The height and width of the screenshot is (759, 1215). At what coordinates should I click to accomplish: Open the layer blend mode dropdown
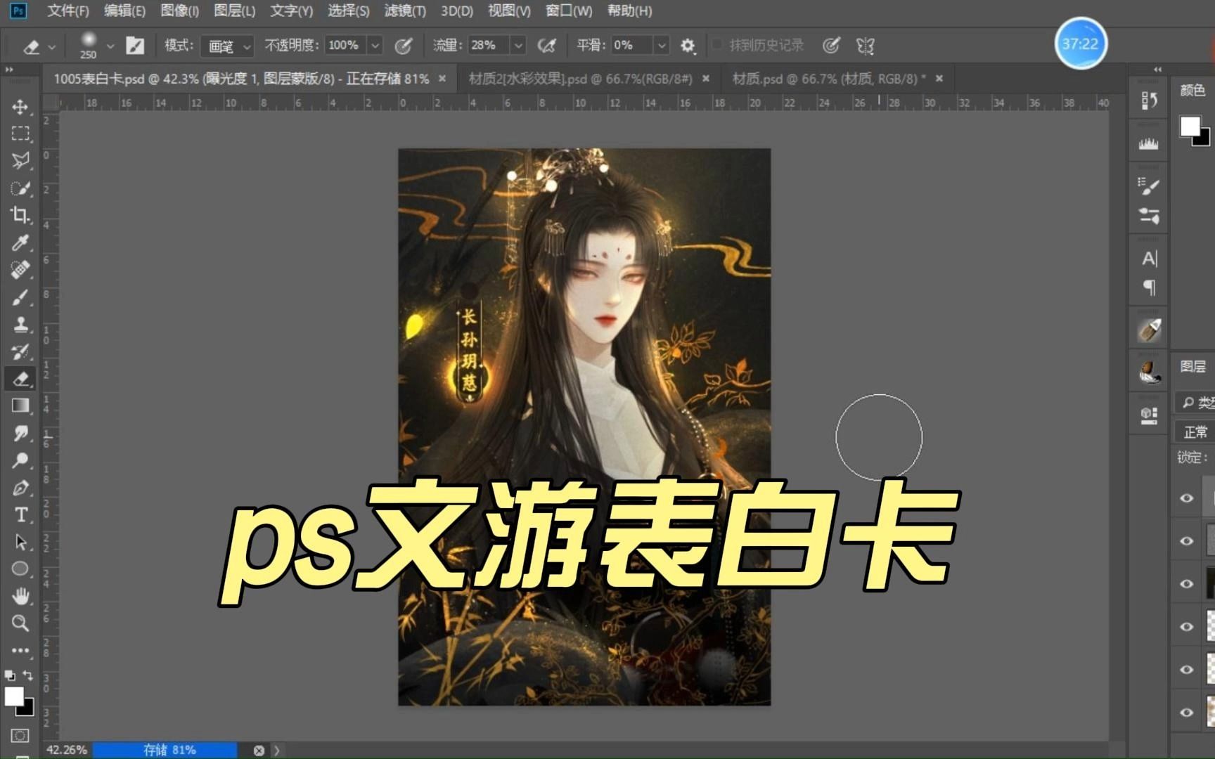tap(1195, 432)
